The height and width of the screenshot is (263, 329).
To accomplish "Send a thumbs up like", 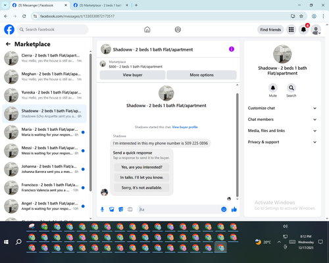I will 234,209.
